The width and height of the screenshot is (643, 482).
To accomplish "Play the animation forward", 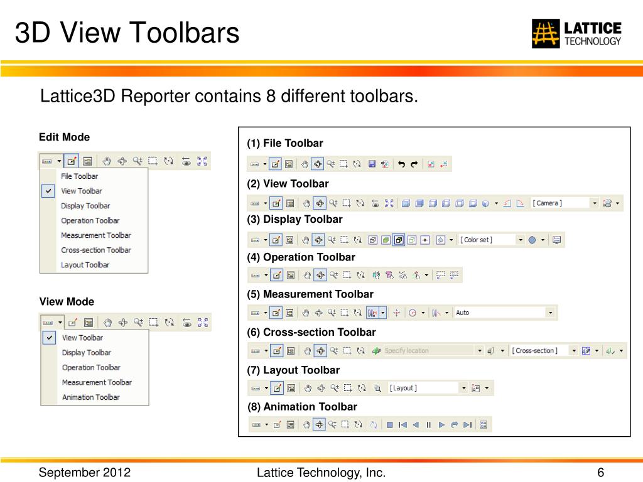I will [x=441, y=425].
